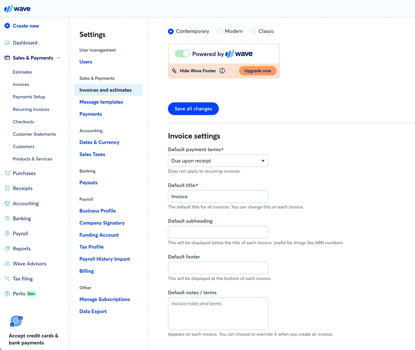Open the Default payment terms dropdown
The width and height of the screenshot is (415, 350).
coord(218,161)
